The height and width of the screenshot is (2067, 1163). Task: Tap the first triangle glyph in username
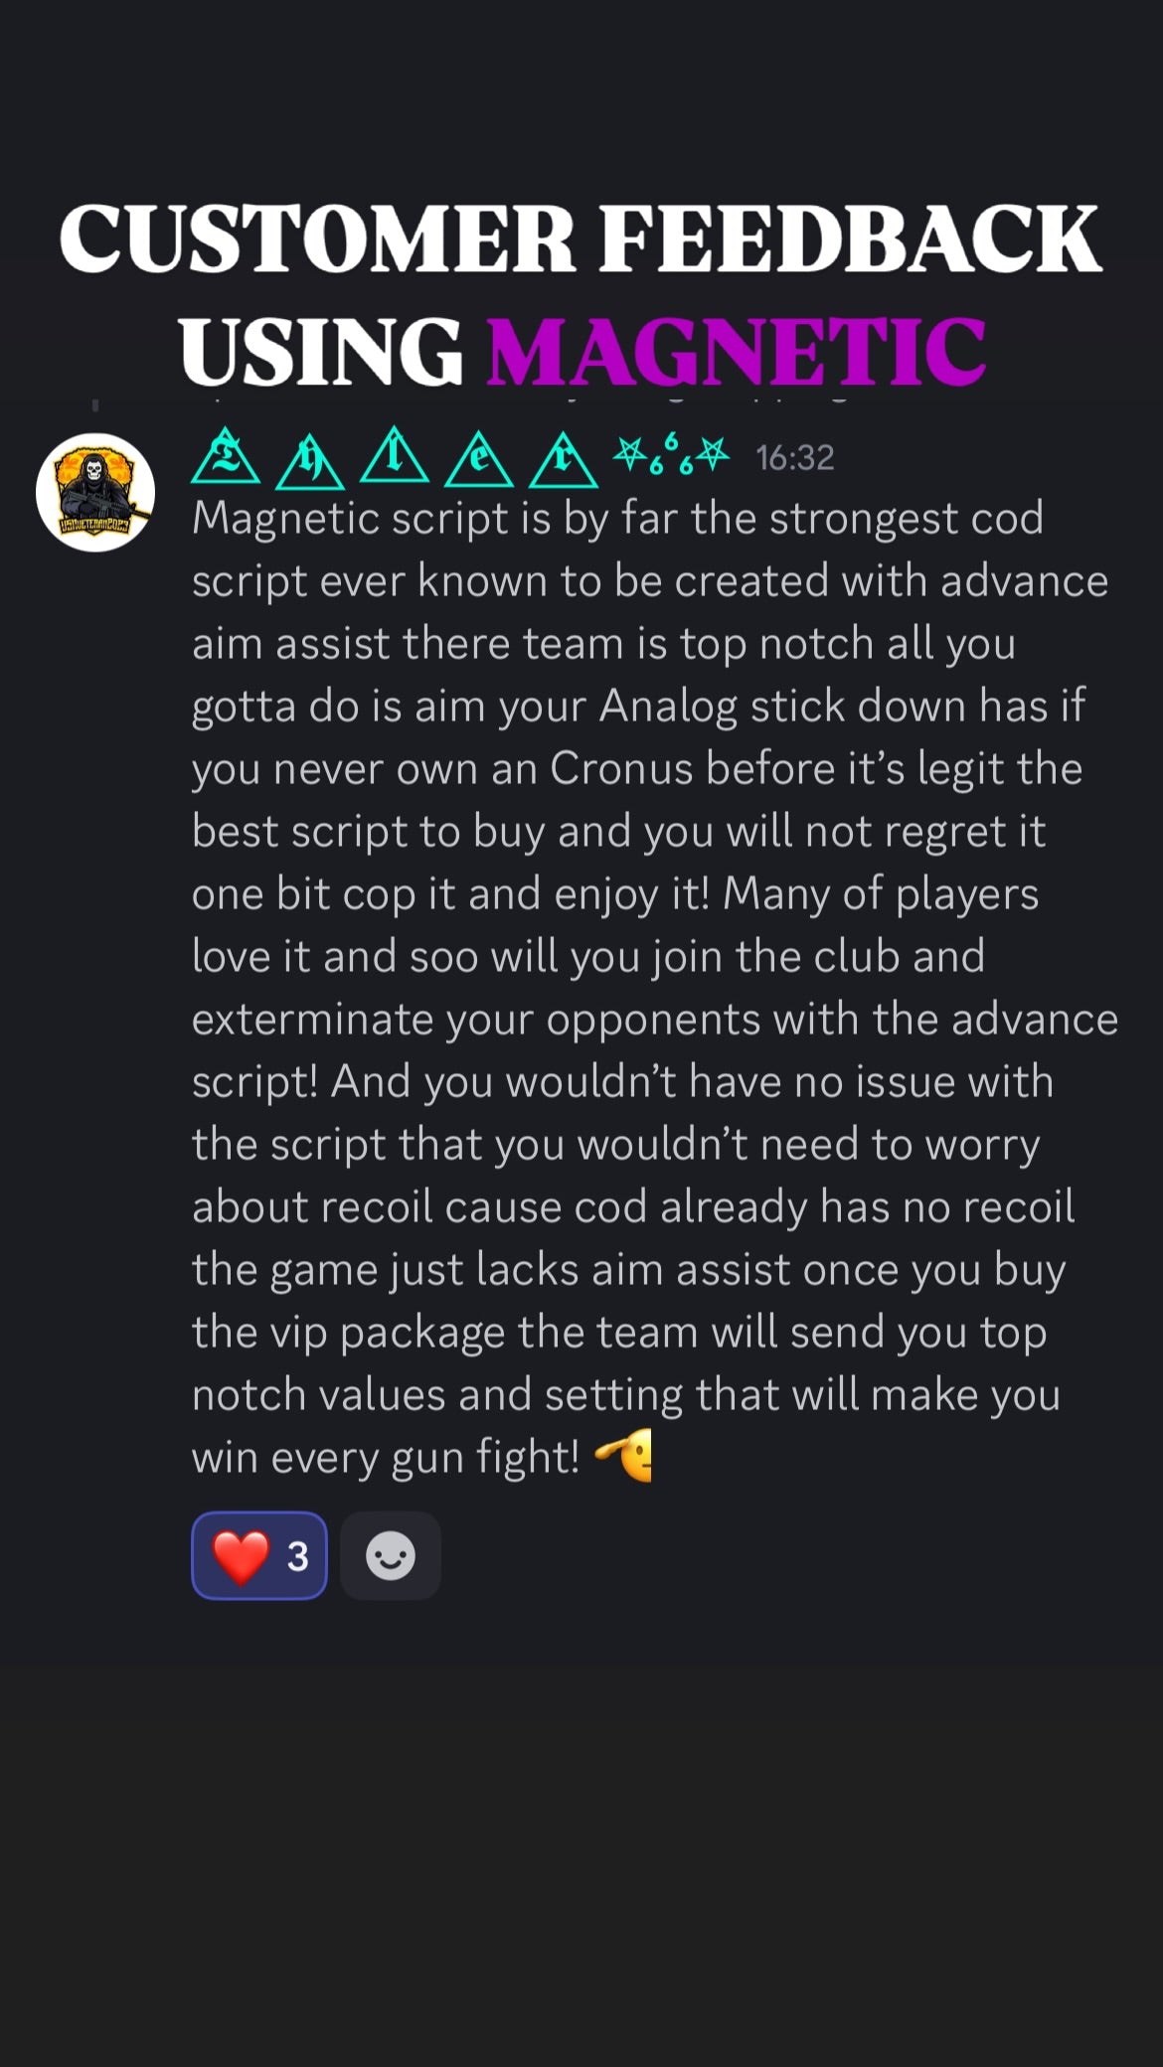[x=226, y=456]
